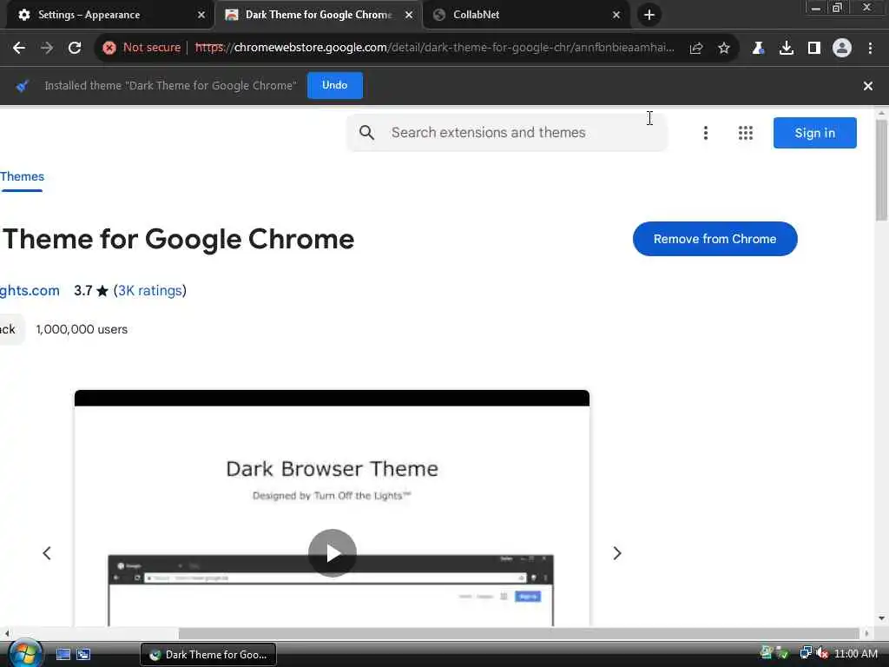This screenshot has height=667, width=889.
Task: Open Chrome three-dot menu
Action: coord(870,49)
